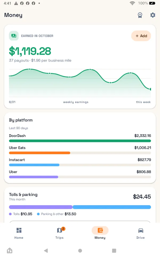Tap the Uber Eats platform label

click(x=17, y=148)
